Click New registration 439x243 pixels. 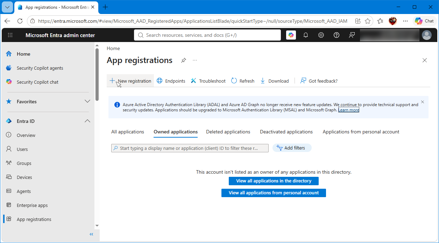point(130,81)
